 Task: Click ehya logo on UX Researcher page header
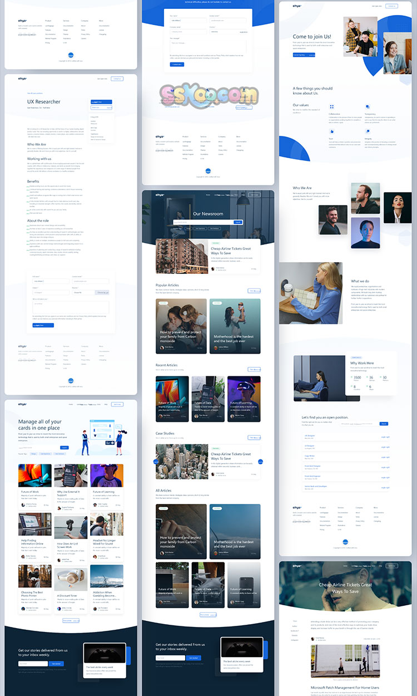coord(22,79)
